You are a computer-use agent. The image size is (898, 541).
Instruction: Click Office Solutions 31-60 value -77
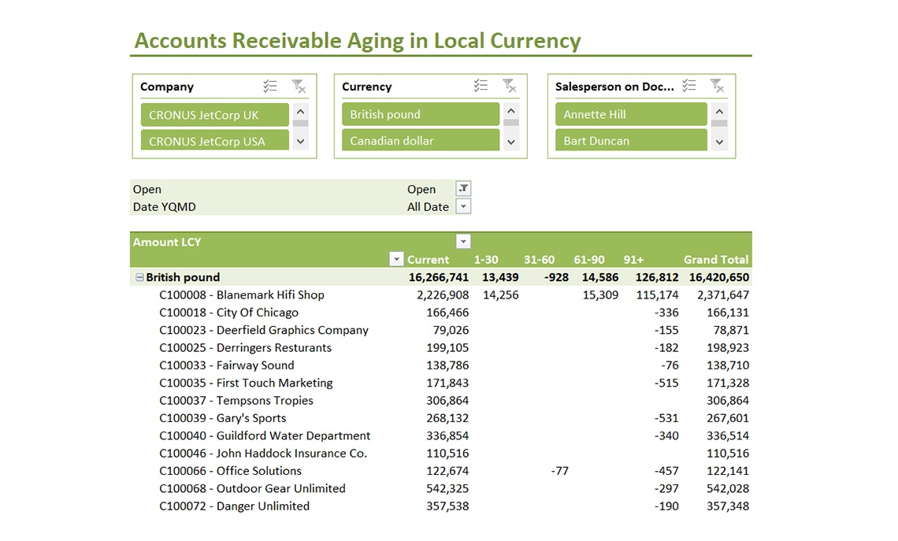(559, 471)
